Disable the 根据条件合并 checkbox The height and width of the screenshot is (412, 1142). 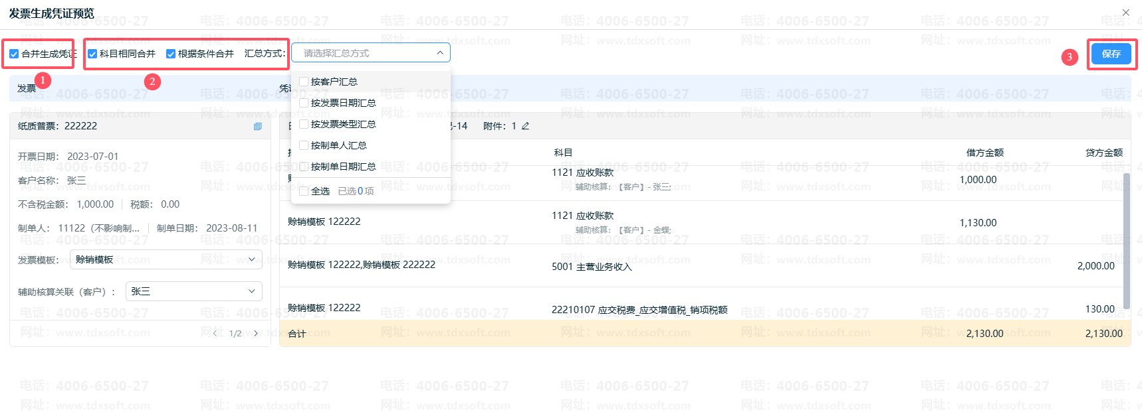(171, 54)
